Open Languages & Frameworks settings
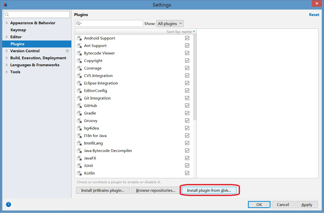Image resolution: width=324 pixels, height=213 pixels. pyautogui.click(x=35, y=65)
